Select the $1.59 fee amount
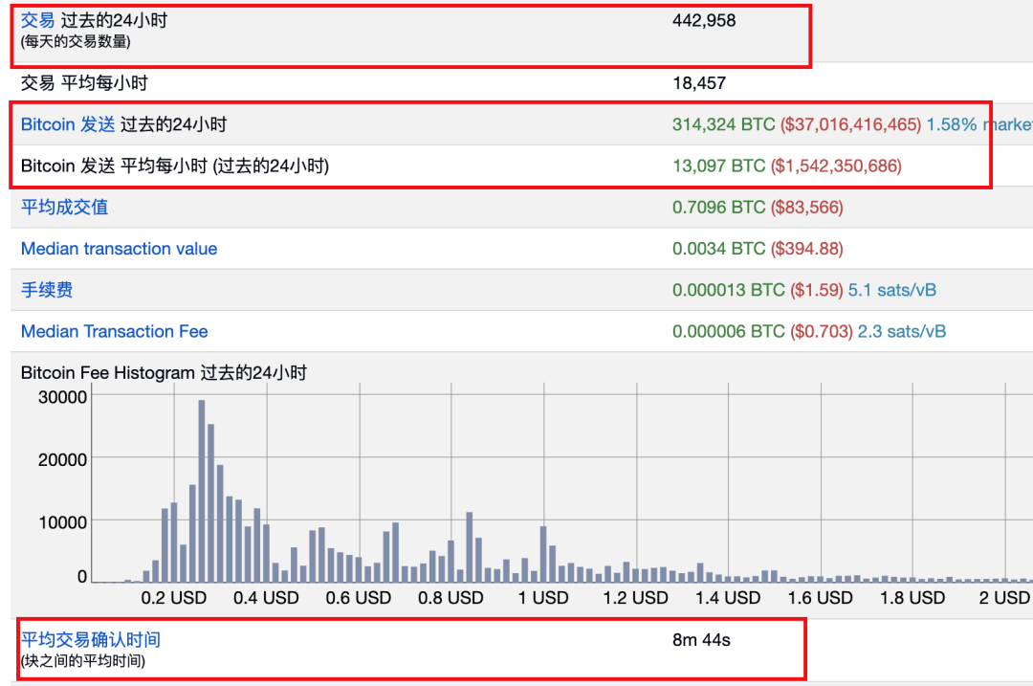This screenshot has height=686, width=1033. click(x=817, y=290)
